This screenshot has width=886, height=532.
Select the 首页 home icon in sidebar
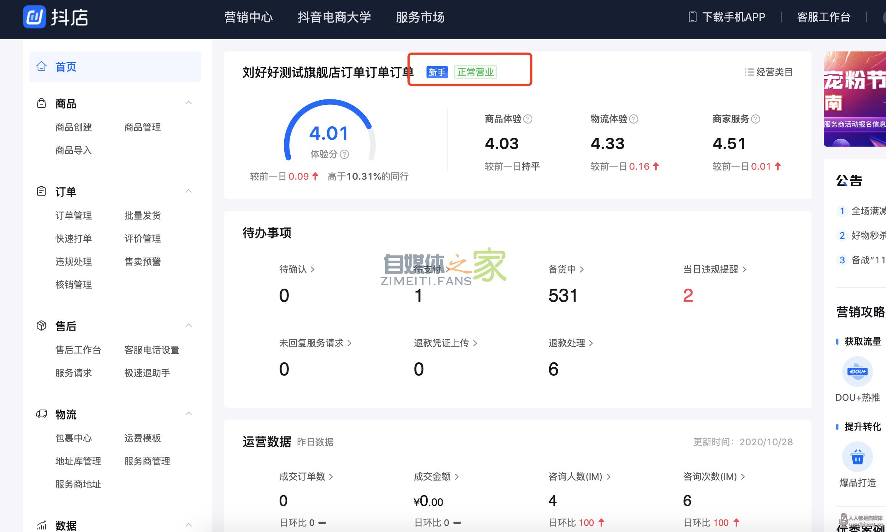tap(41, 66)
